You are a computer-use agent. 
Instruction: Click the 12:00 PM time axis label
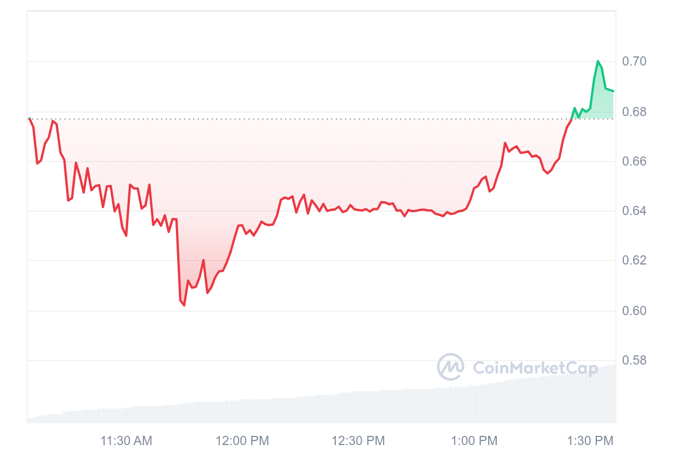tap(242, 441)
